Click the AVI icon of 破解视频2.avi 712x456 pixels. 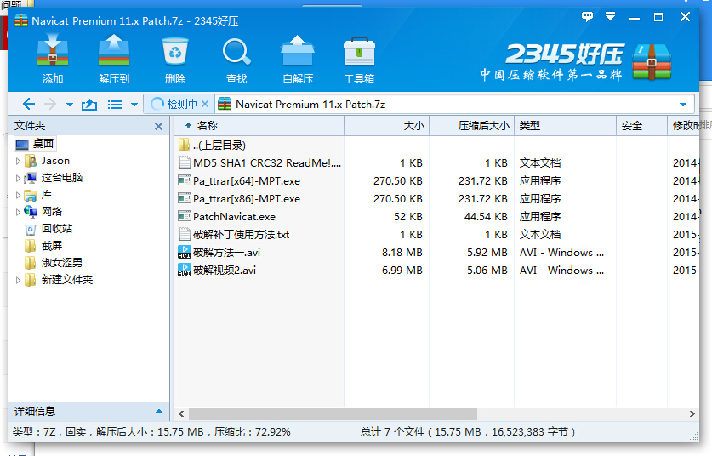coord(185,271)
